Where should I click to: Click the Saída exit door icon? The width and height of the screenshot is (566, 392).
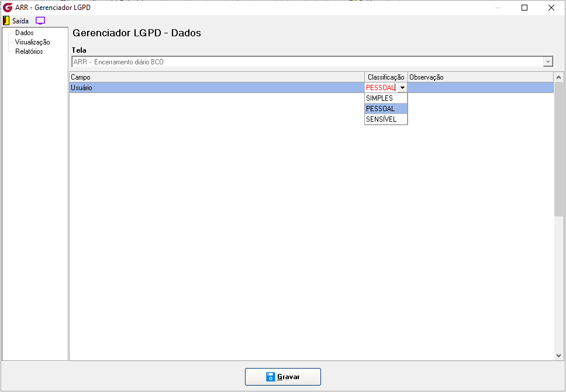(x=6, y=20)
